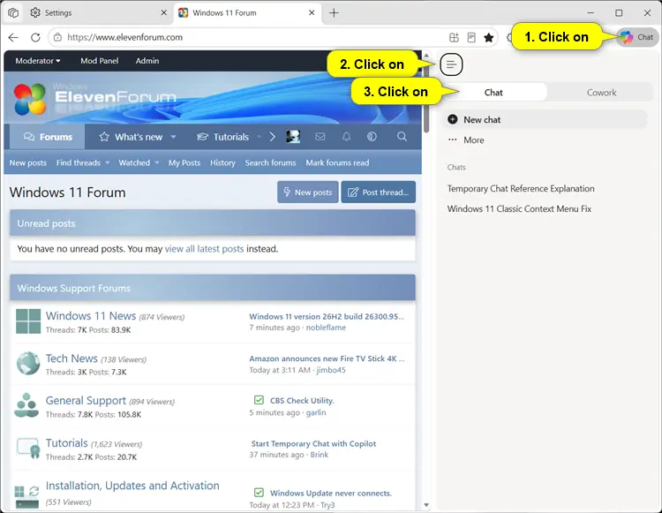Open the CBS Check Utility thread
This screenshot has height=513, width=662.
302,400
